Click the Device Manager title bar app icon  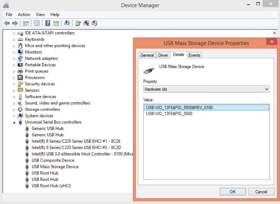click(6, 5)
